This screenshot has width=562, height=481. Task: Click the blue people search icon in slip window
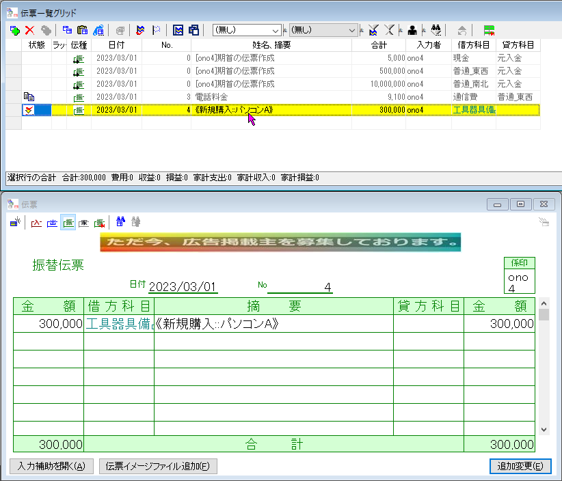(120, 222)
